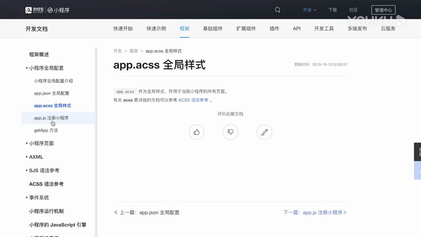Click the 管理中心 button
Screen dimensions: 421x237
tap(384, 10)
